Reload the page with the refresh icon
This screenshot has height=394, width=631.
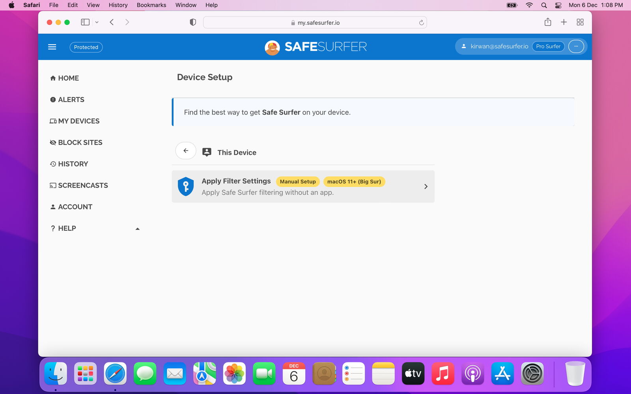[x=421, y=22]
